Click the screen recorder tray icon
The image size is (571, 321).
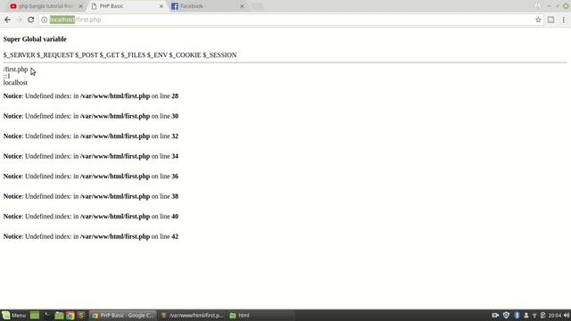tap(495, 315)
